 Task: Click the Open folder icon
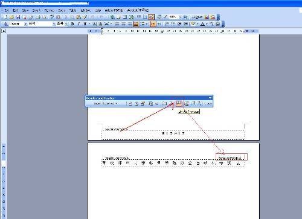(12, 17)
